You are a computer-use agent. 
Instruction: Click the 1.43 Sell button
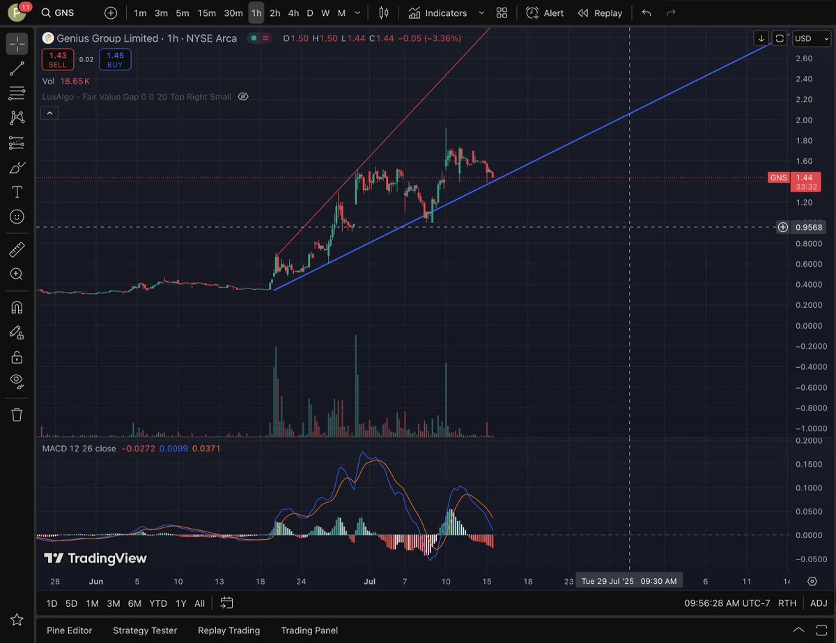57,59
